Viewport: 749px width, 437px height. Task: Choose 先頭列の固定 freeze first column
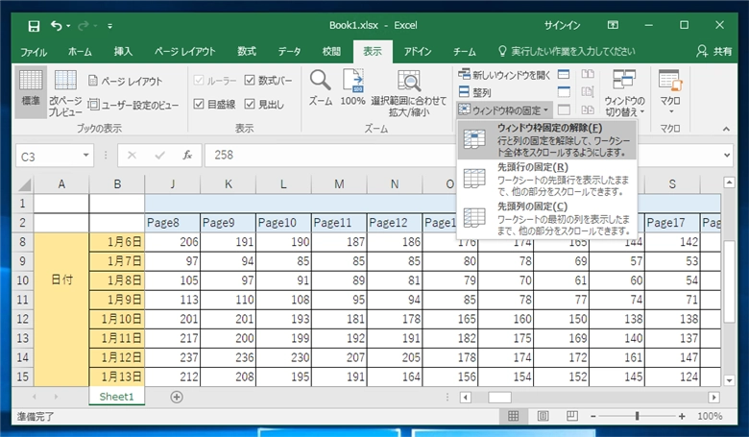(x=547, y=218)
